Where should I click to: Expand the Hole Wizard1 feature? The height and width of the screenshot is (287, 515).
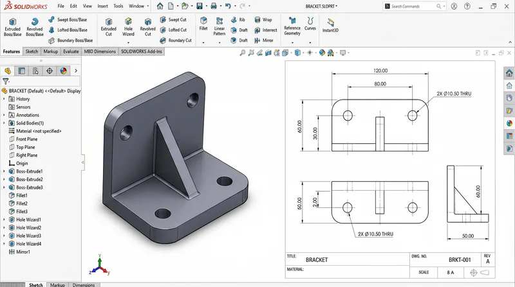coord(4,220)
